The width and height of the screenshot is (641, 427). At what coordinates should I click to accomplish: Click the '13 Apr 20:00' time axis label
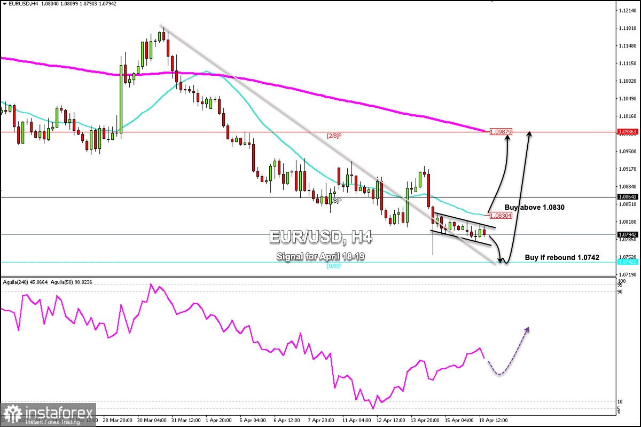point(425,421)
